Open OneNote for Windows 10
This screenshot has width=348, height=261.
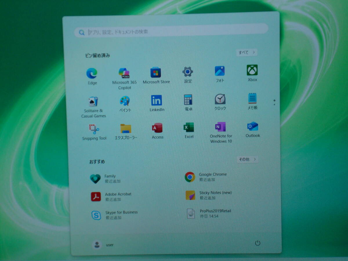[220, 127]
